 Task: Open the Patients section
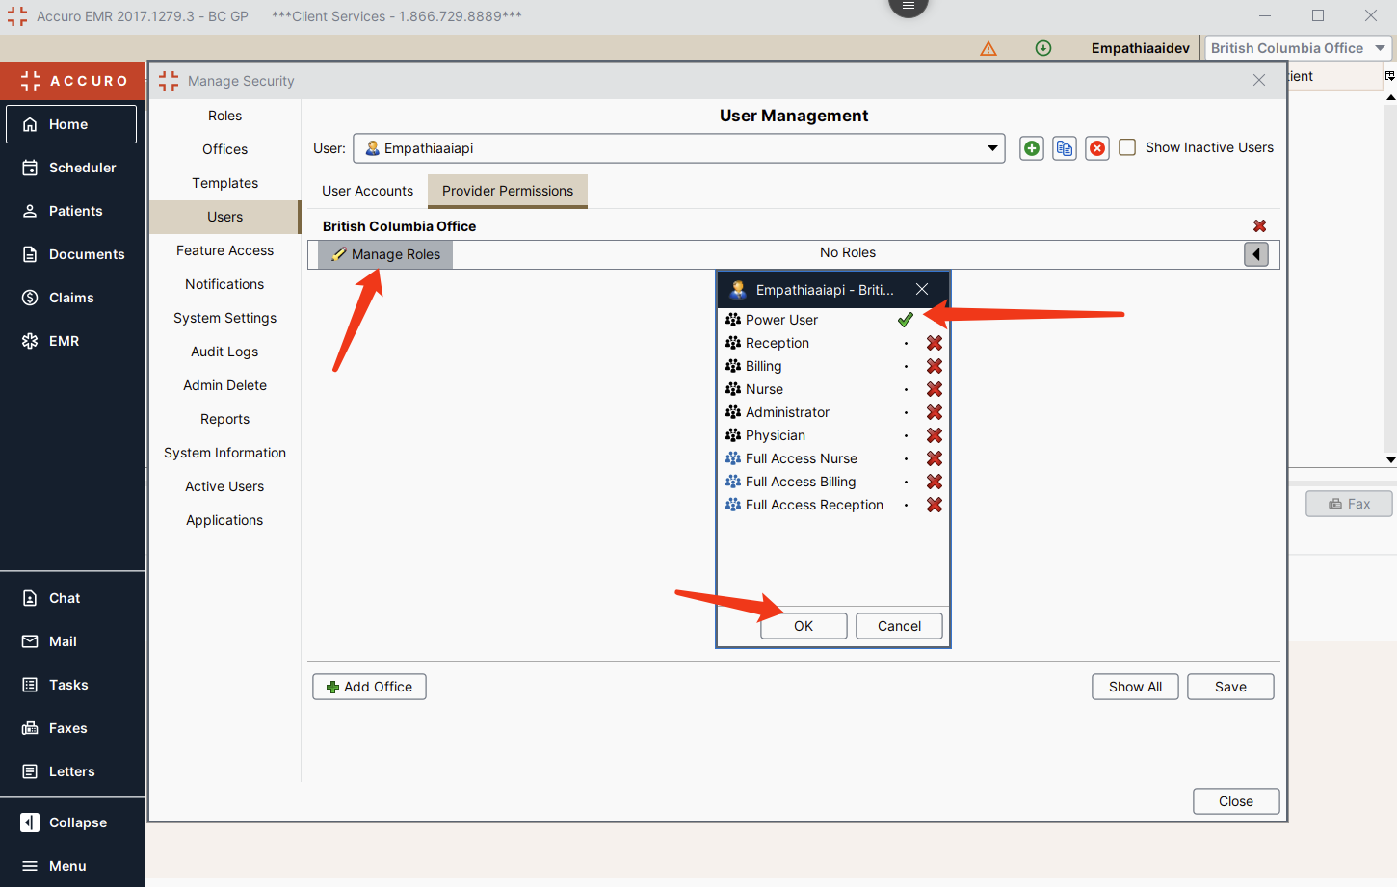tap(71, 211)
